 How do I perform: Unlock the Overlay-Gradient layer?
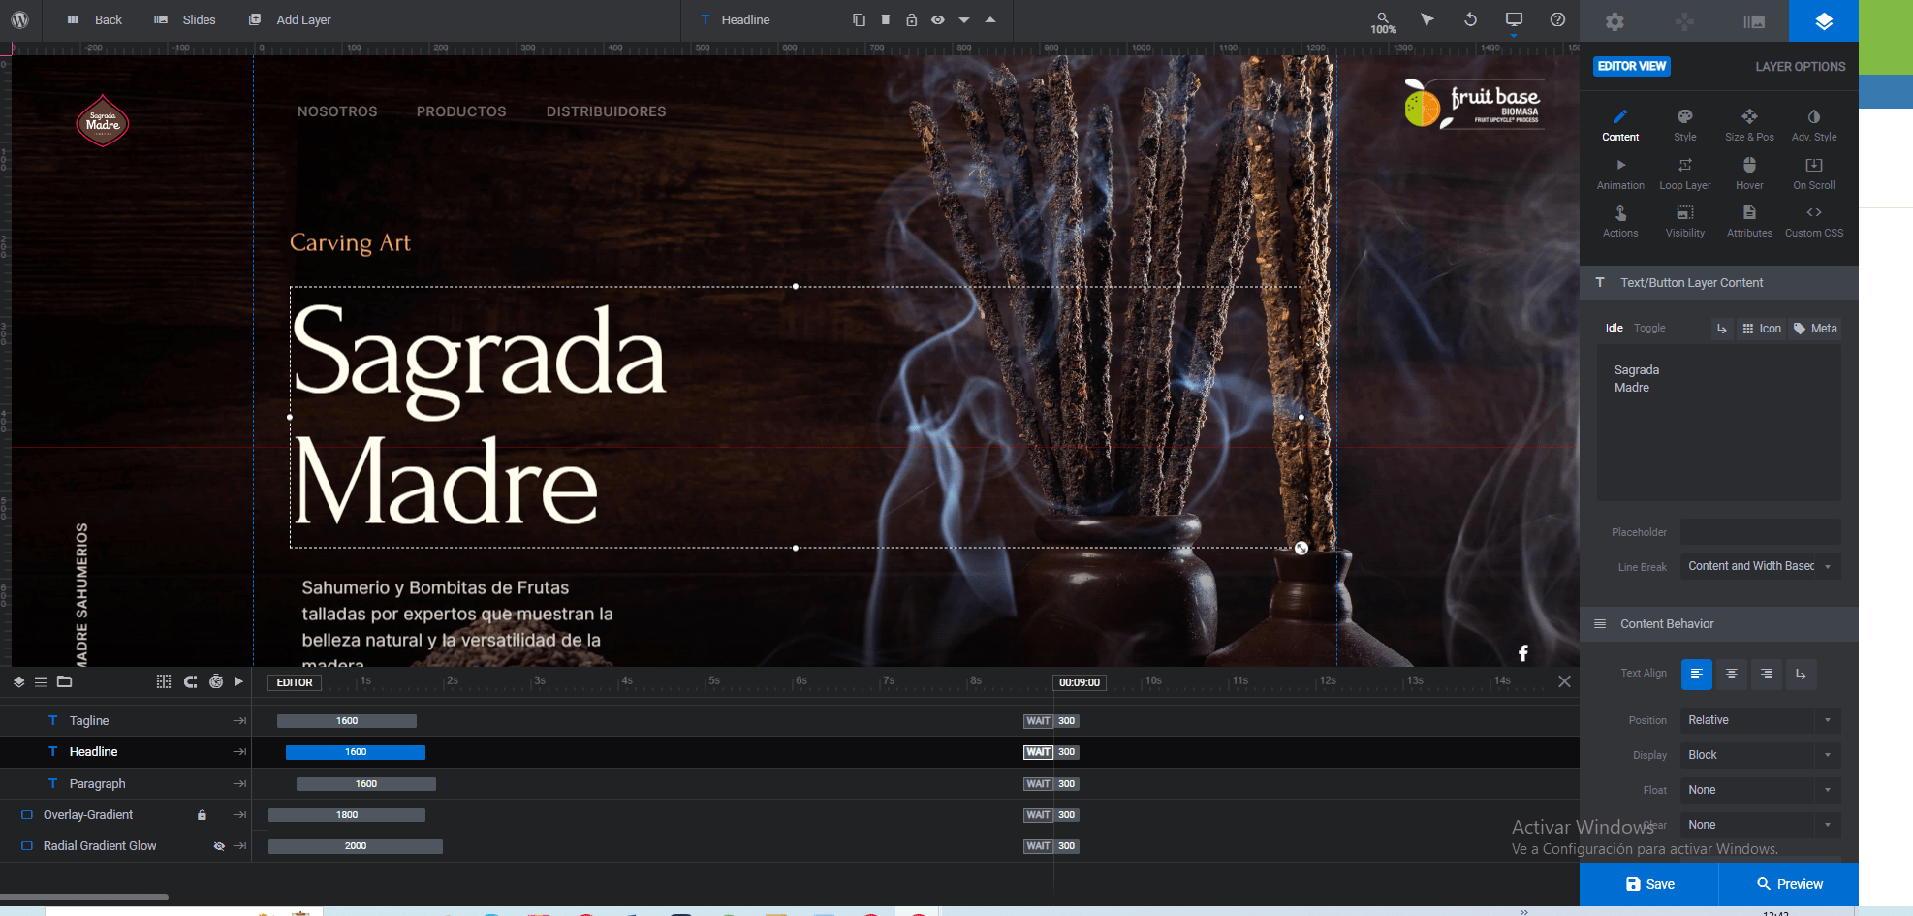click(x=202, y=815)
